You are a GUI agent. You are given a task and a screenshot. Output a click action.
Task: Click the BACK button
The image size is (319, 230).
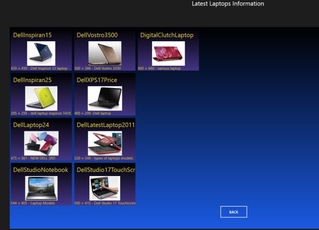(x=234, y=212)
